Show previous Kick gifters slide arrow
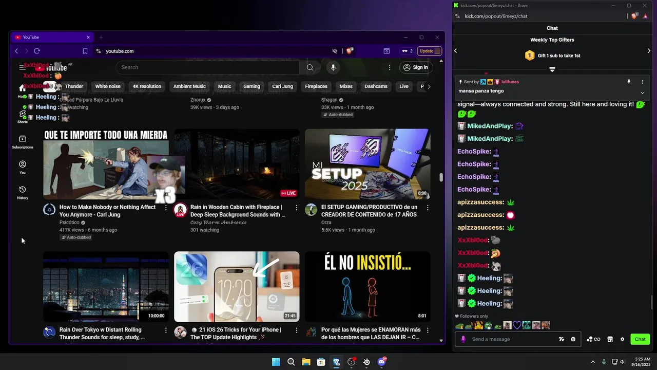 [456, 50]
